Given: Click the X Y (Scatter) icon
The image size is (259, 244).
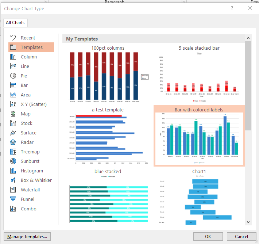Looking at the screenshot, I should tap(13, 104).
